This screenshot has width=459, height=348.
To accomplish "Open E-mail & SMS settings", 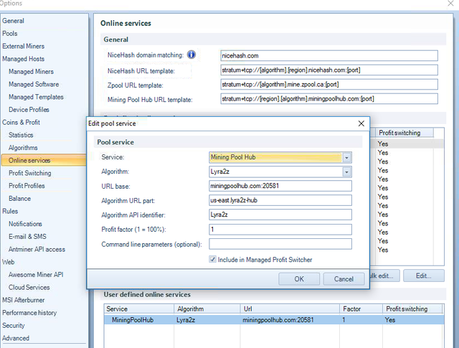I will coord(27,236).
